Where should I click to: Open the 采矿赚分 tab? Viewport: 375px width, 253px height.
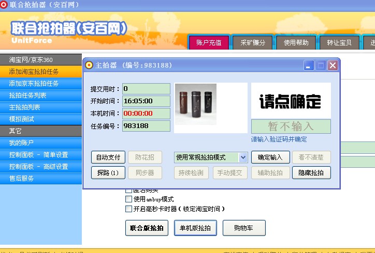[252, 43]
